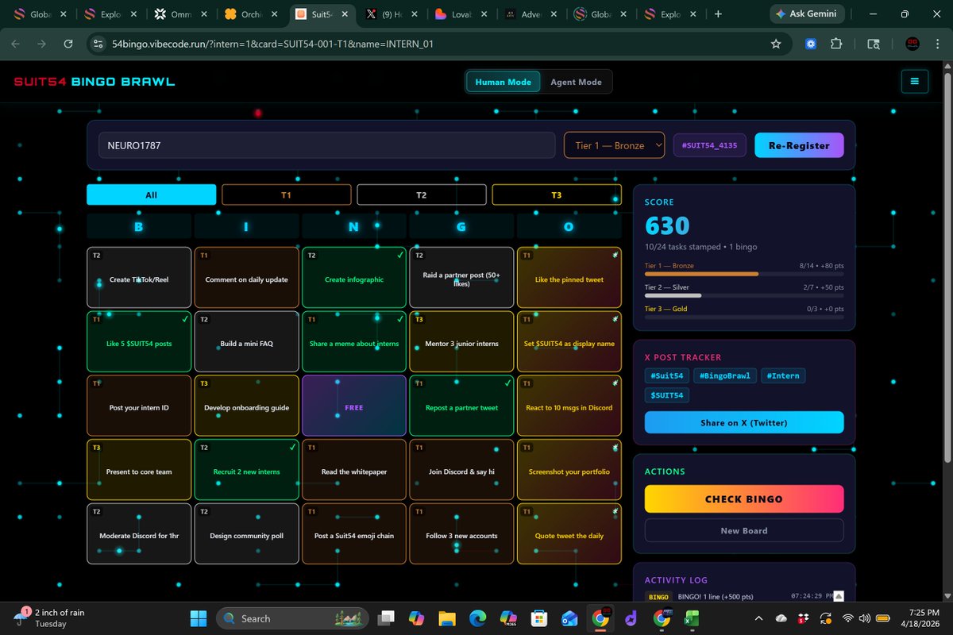The image size is (953, 635).
Task: Open Task View on the taskbar
Action: coord(386,618)
